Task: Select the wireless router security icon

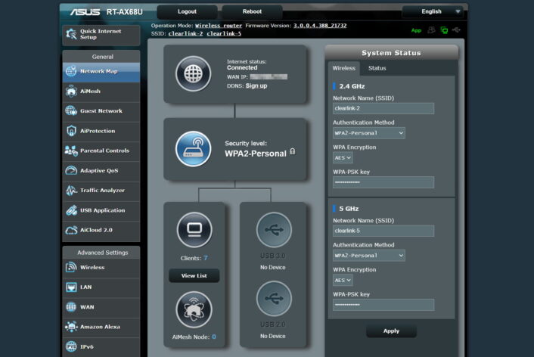Action: [x=193, y=149]
